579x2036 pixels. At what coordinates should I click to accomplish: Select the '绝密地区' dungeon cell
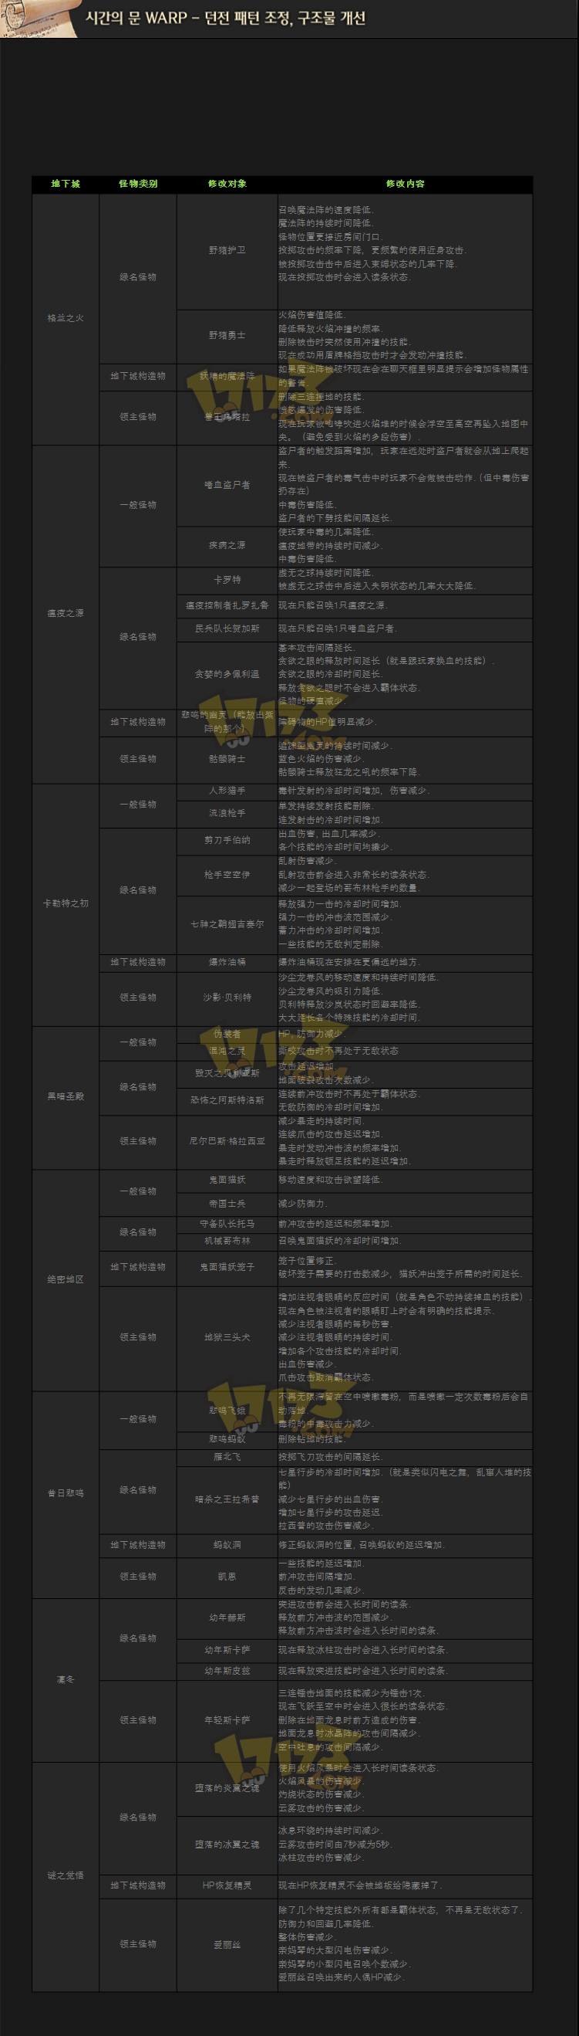[66, 1279]
